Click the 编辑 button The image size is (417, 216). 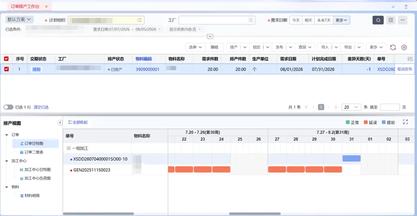(x=214, y=47)
